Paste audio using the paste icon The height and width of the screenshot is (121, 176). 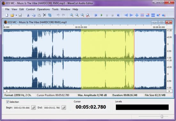pyautogui.click(x=39, y=15)
